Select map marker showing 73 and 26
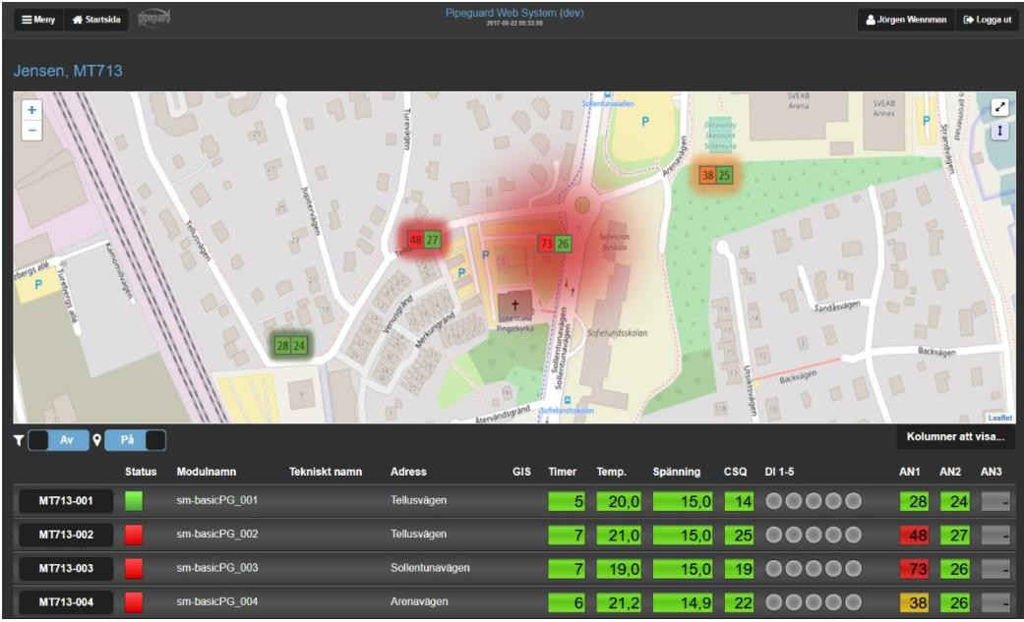1024x622 pixels. pyautogui.click(x=555, y=244)
